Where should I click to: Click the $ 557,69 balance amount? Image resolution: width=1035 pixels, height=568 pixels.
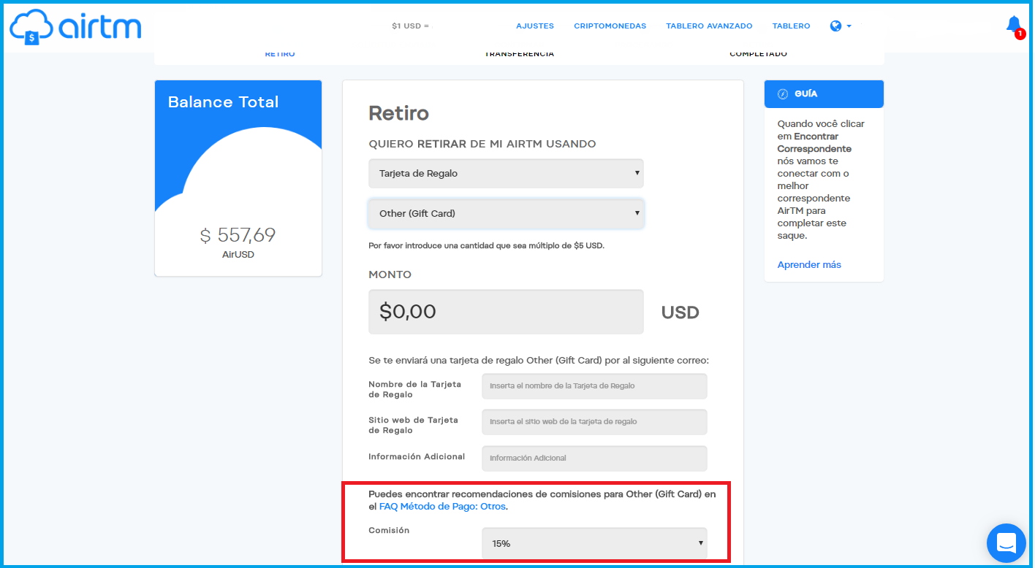pos(238,235)
